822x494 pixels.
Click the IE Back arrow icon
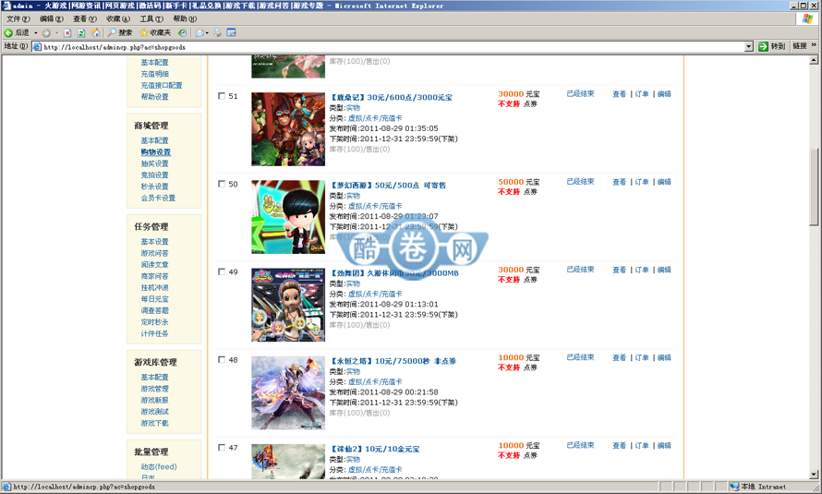(8, 32)
